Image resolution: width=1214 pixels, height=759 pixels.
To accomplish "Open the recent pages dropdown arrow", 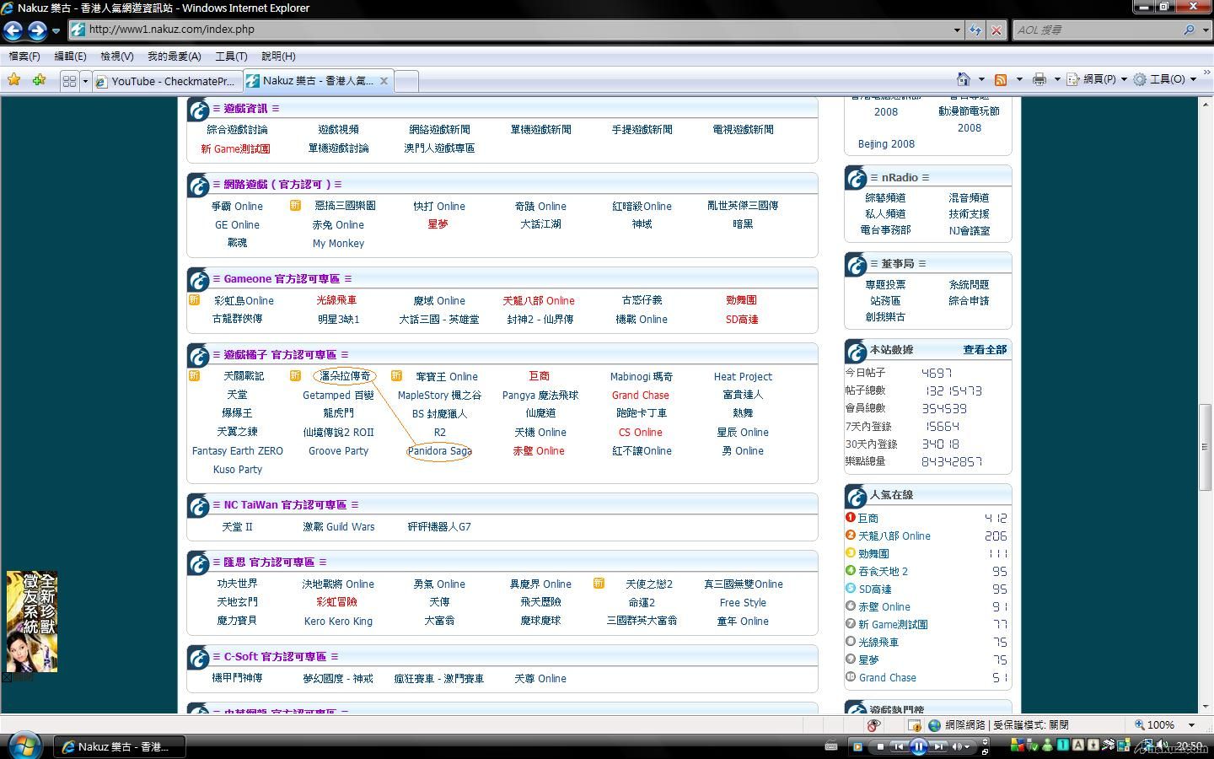I will [x=56, y=31].
